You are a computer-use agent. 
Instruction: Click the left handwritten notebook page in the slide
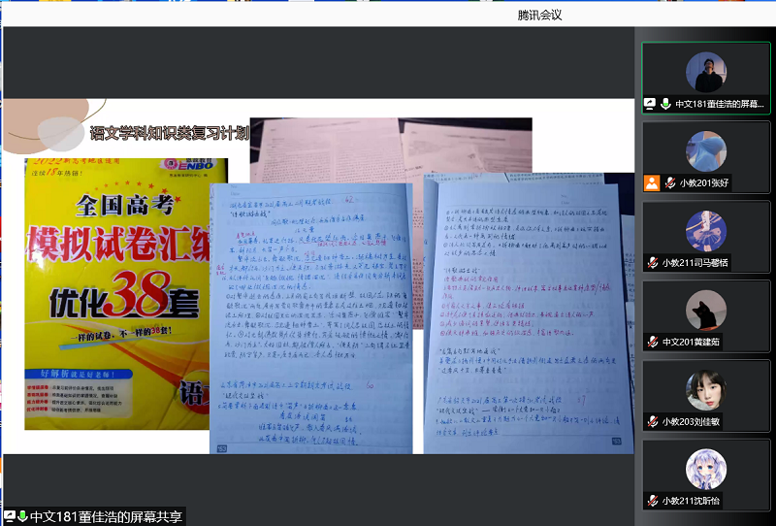coord(310,318)
